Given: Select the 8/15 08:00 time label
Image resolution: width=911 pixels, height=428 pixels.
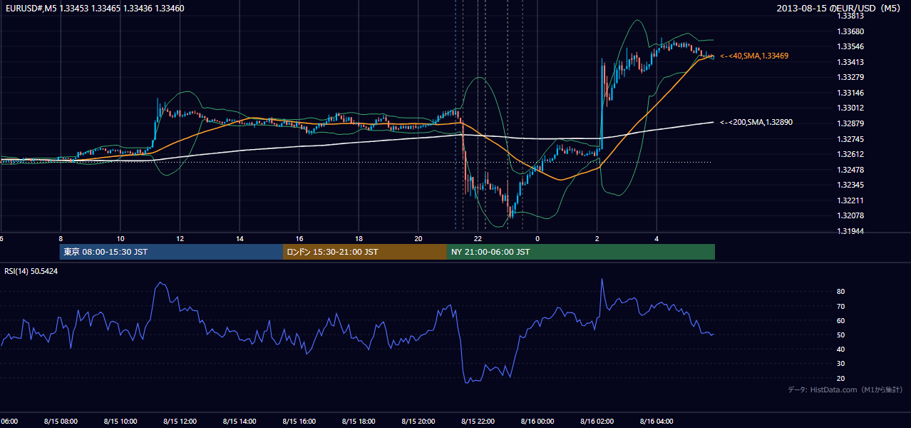Looking at the screenshot, I should 61,421.
